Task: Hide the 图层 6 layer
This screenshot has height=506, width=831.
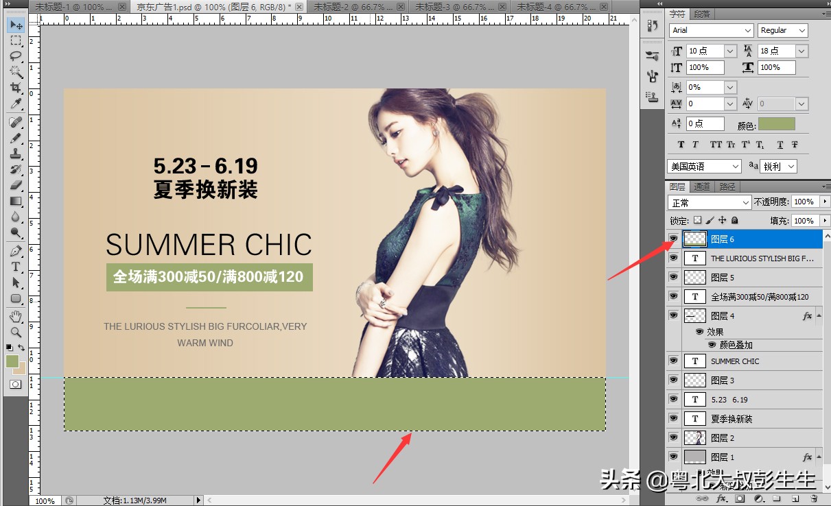Action: pos(673,239)
